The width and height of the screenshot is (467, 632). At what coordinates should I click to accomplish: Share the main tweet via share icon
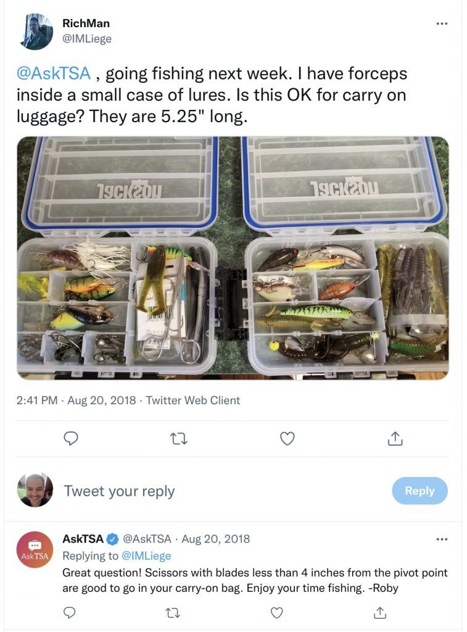click(x=395, y=438)
